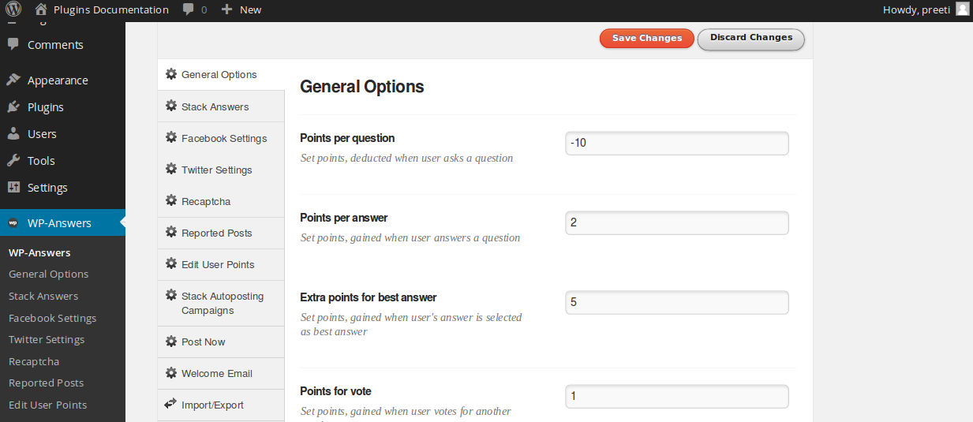The width and height of the screenshot is (973, 422).
Task: Focus the Extra points for best answer field
Action: coord(677,302)
